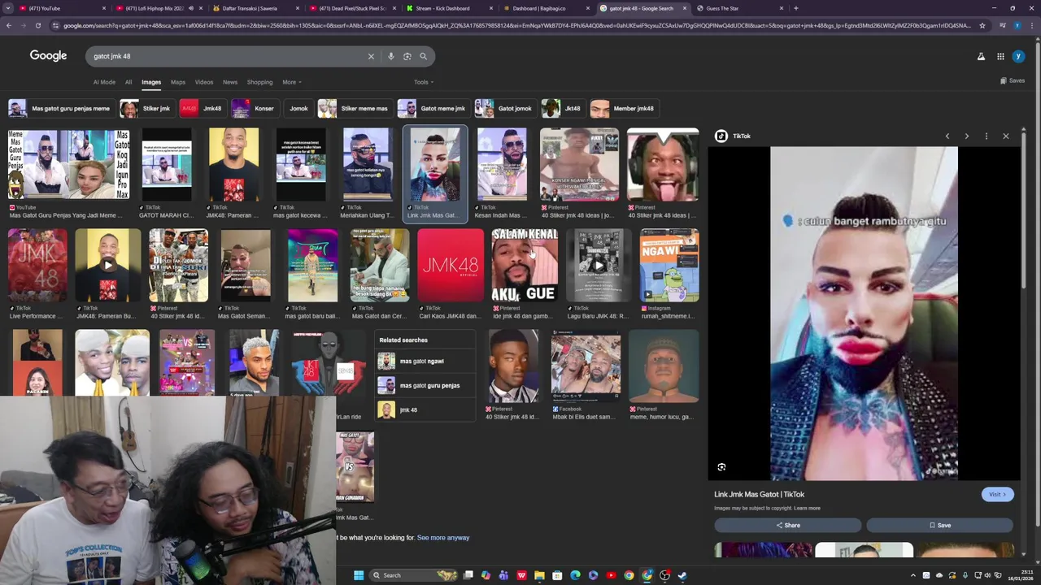This screenshot has height=585, width=1041.
Task: Open the large preview image in side panel
Action: (x=864, y=313)
